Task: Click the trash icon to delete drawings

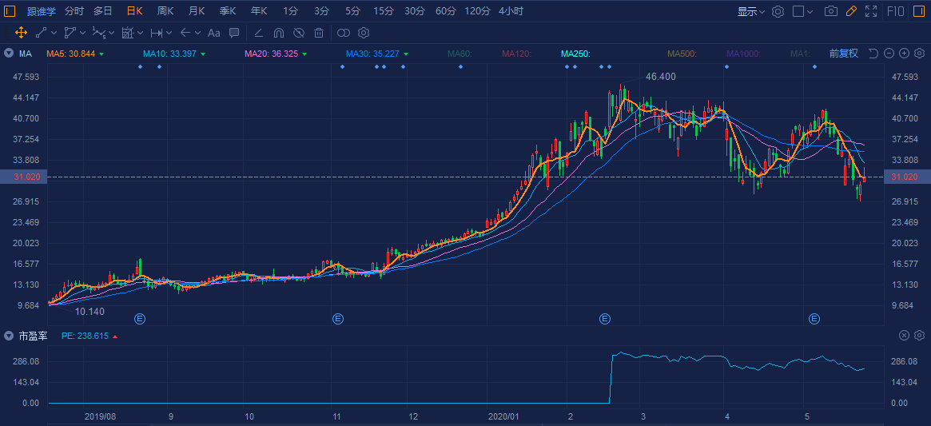Action: 319,33
